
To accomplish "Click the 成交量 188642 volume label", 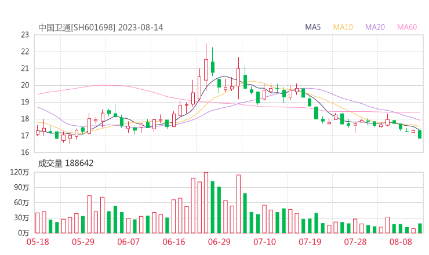I will click(x=66, y=163).
